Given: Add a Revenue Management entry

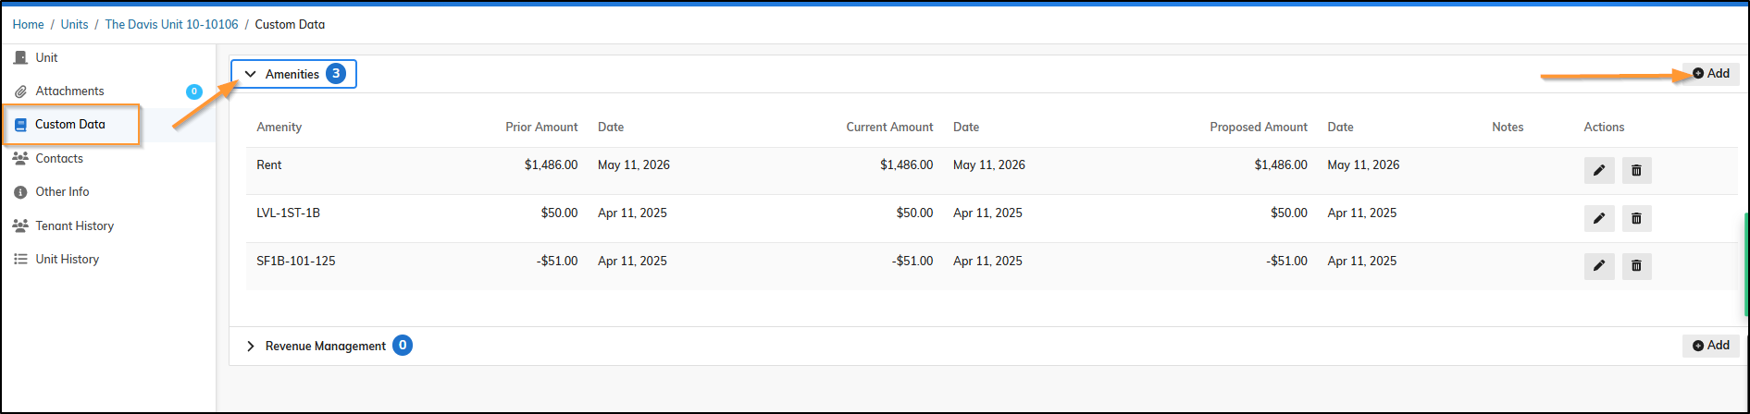Looking at the screenshot, I should point(1711,345).
